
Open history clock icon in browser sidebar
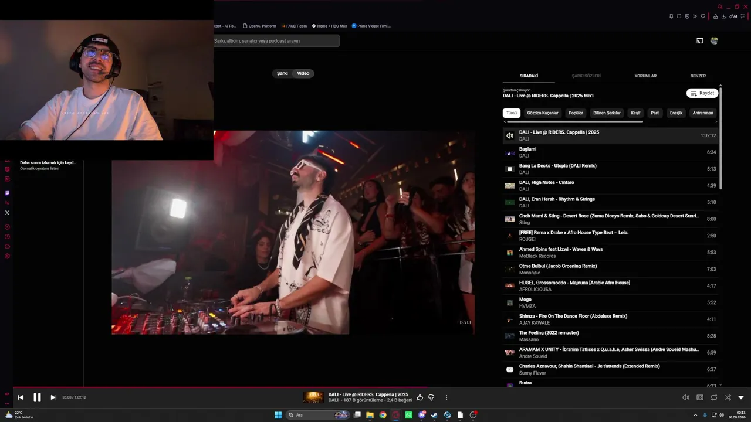(x=7, y=237)
